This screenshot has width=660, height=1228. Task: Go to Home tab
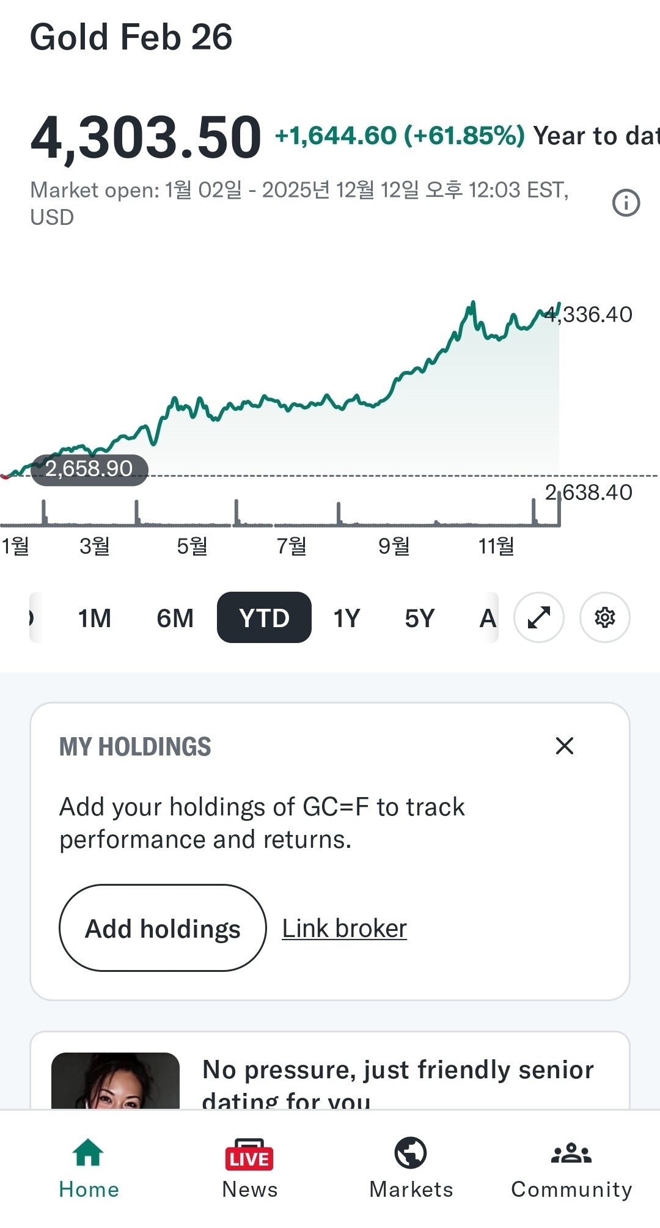89,1168
